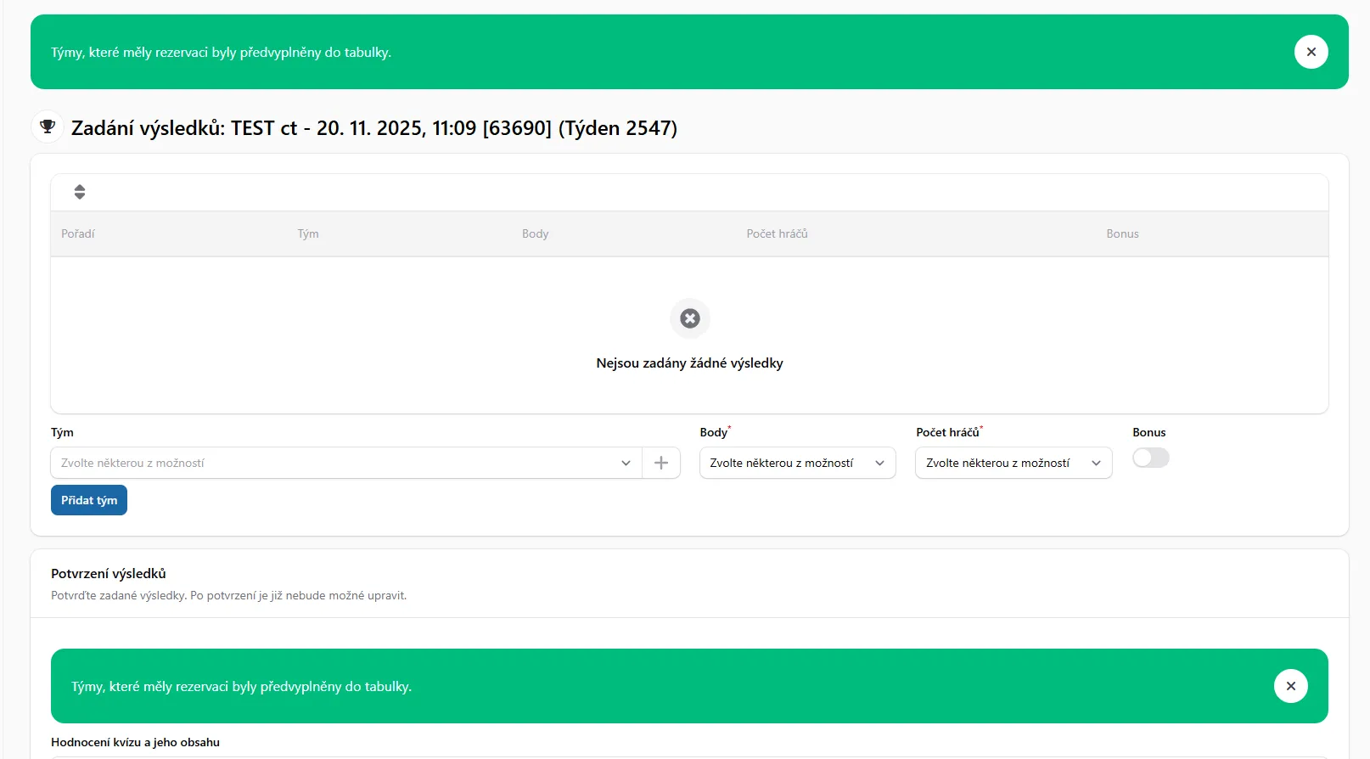Click the Body column header in the table
The height and width of the screenshot is (759, 1370).
click(x=535, y=233)
